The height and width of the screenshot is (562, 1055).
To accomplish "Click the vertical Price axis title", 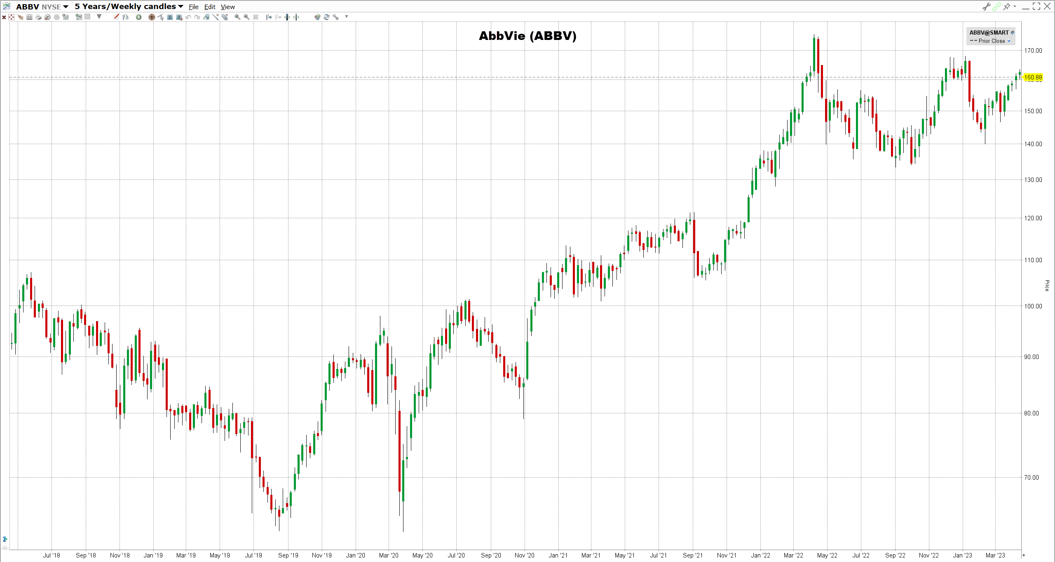I will [1047, 285].
